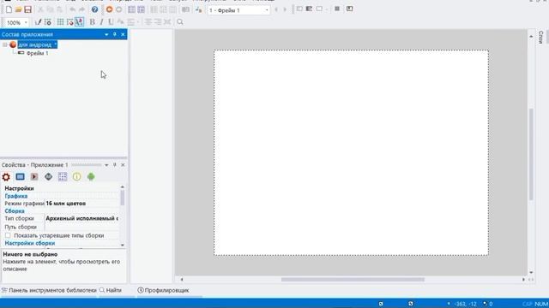Open the Event editor icon
This screenshot has width=549, height=308.
click(x=154, y=9)
